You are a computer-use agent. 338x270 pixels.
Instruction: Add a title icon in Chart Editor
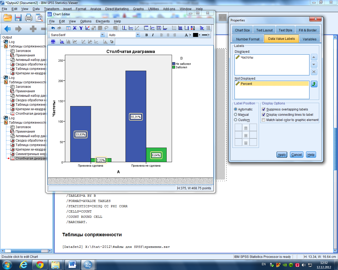146,28
